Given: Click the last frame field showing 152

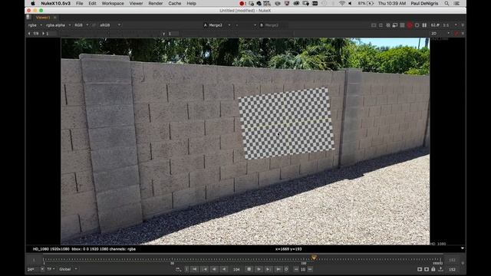Looking at the screenshot, I should [x=452, y=269].
